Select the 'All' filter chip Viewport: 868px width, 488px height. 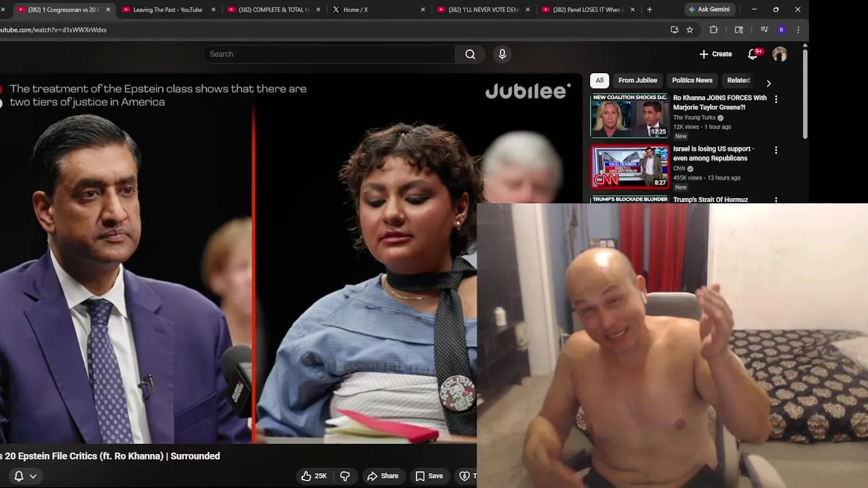(x=599, y=80)
